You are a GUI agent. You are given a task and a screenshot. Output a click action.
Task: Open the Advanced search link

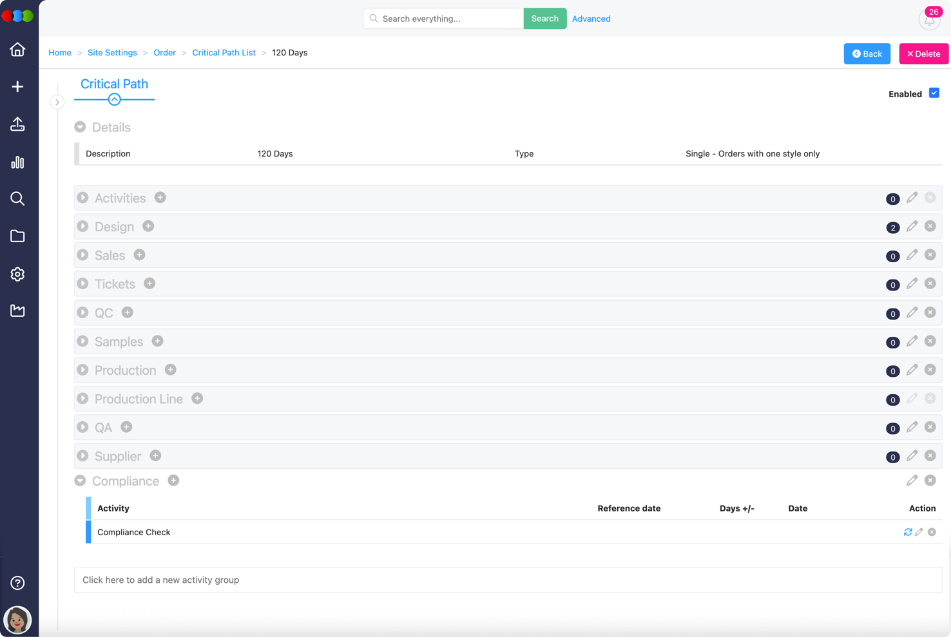tap(591, 19)
